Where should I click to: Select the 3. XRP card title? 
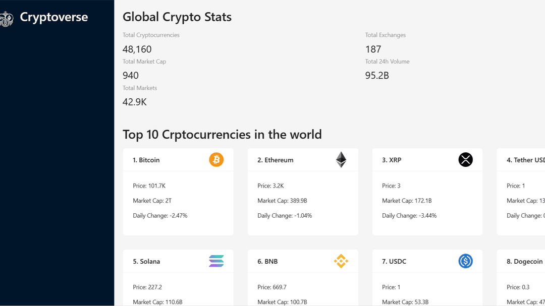coord(392,160)
